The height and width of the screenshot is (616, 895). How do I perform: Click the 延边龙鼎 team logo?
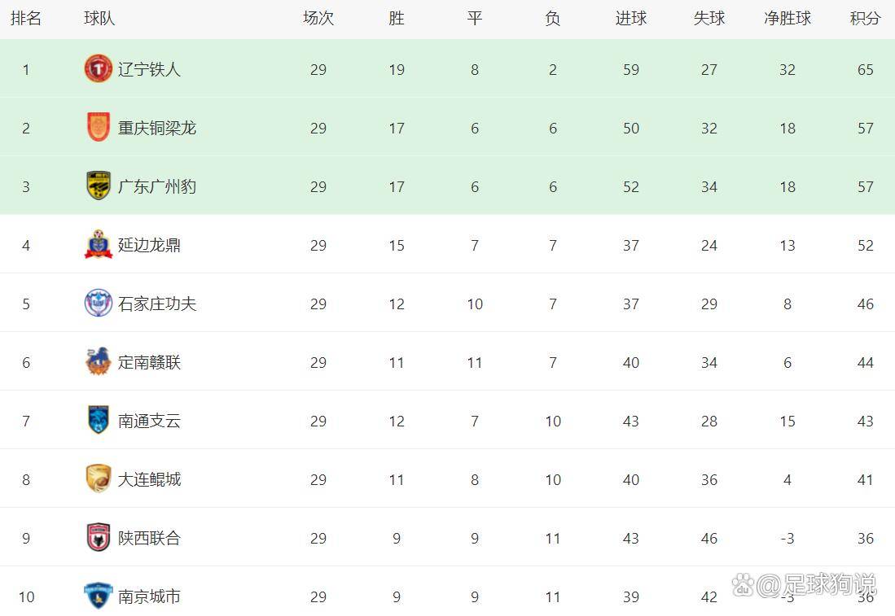click(x=98, y=245)
